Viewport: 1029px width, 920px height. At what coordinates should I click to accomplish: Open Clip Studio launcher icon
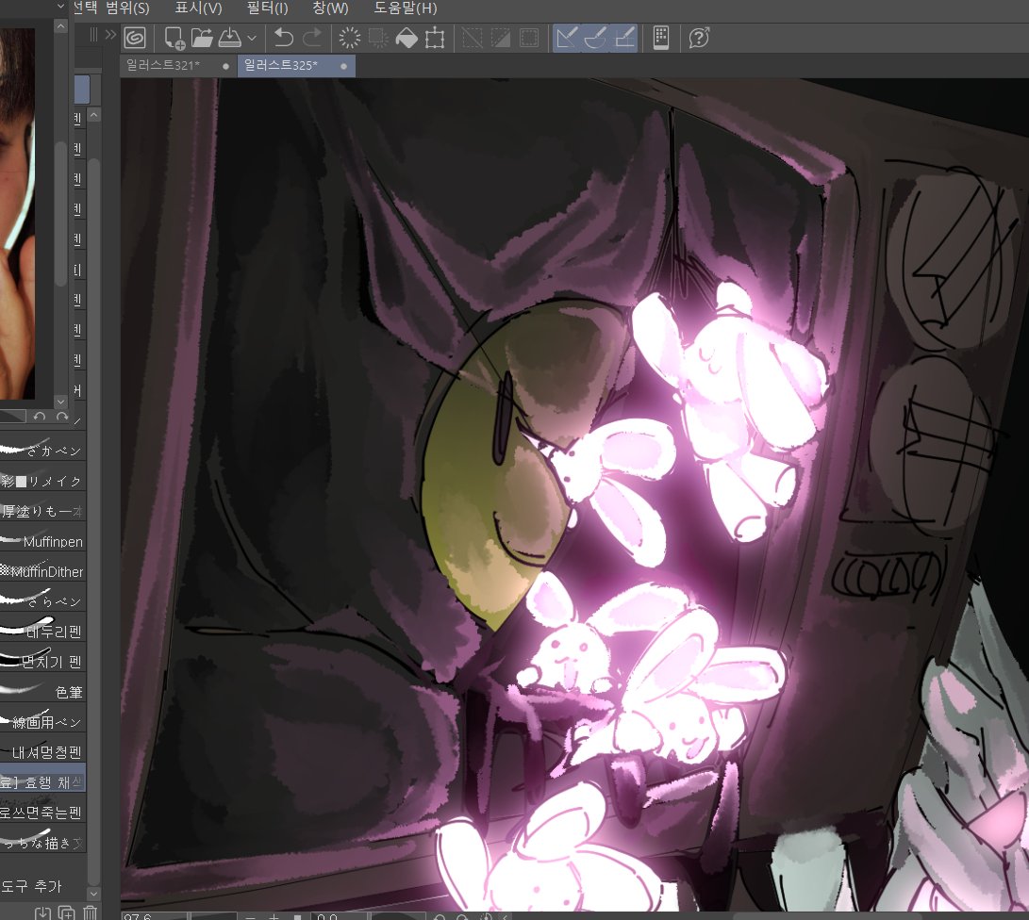(135, 38)
